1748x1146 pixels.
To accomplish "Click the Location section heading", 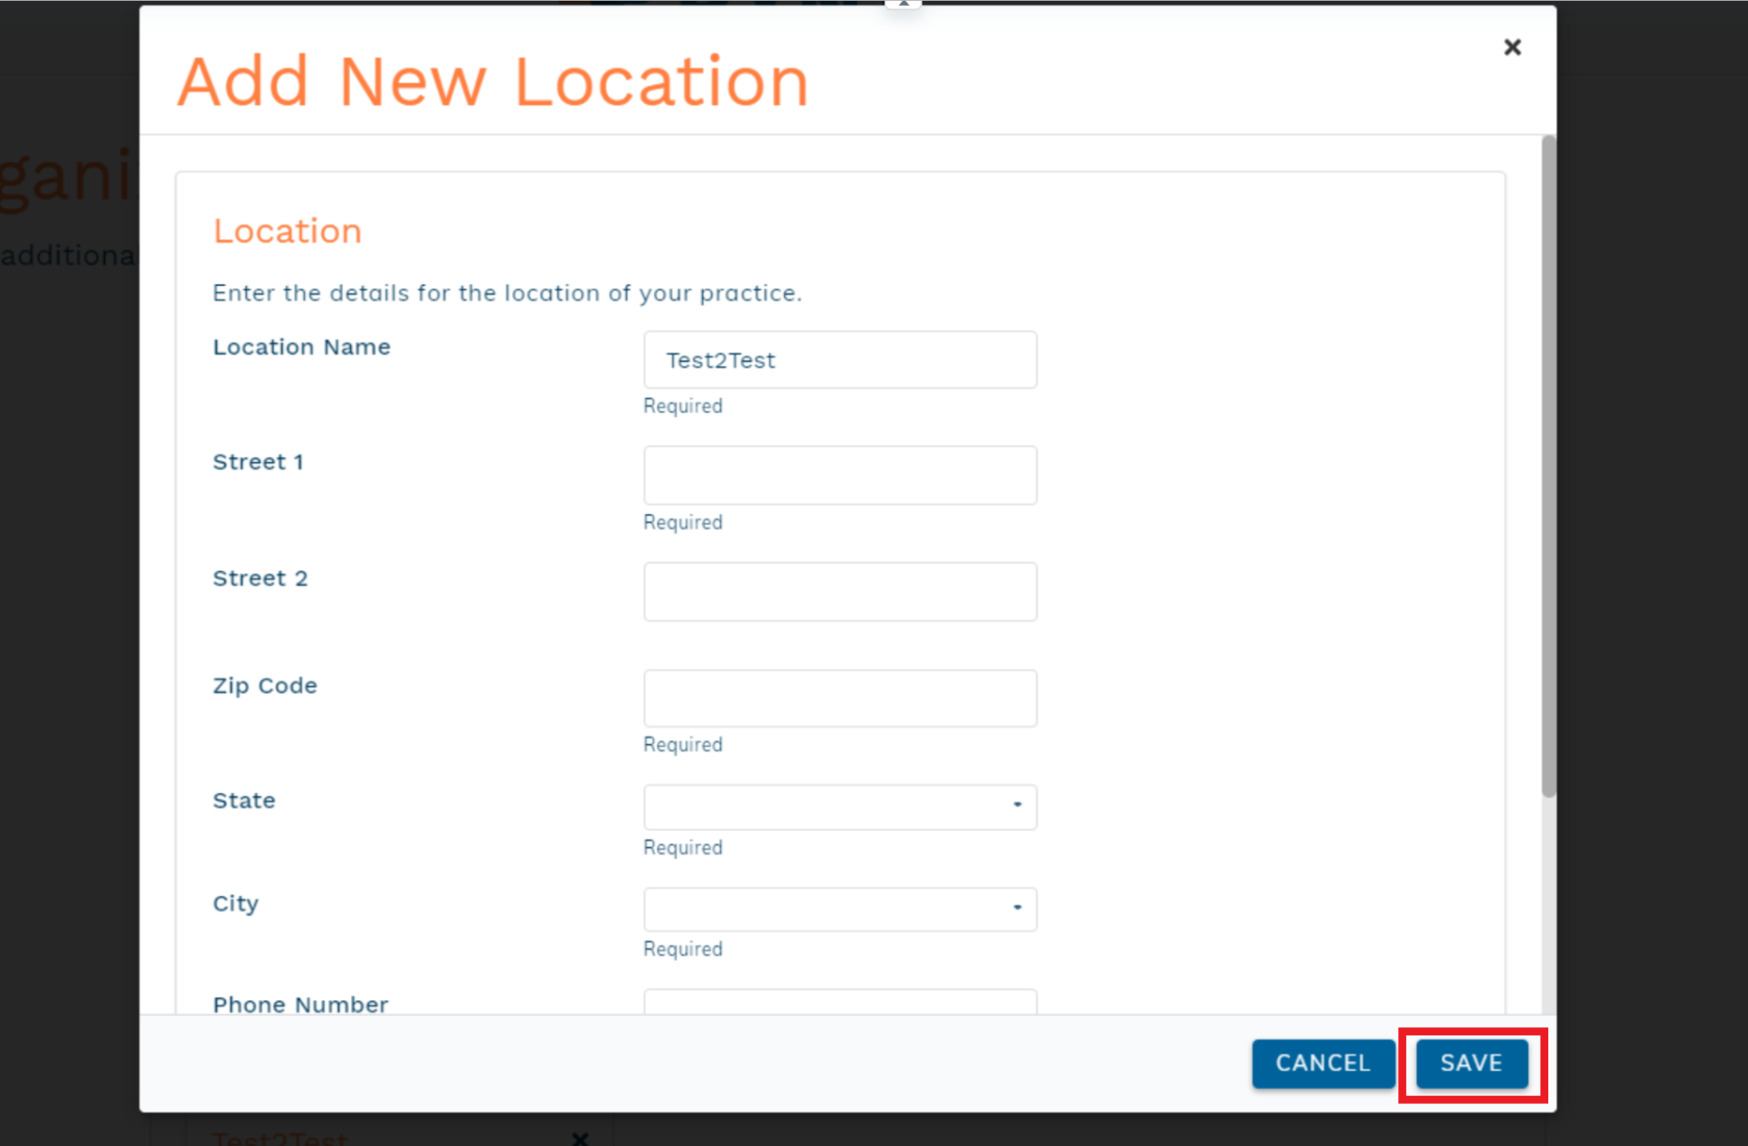I will point(287,231).
